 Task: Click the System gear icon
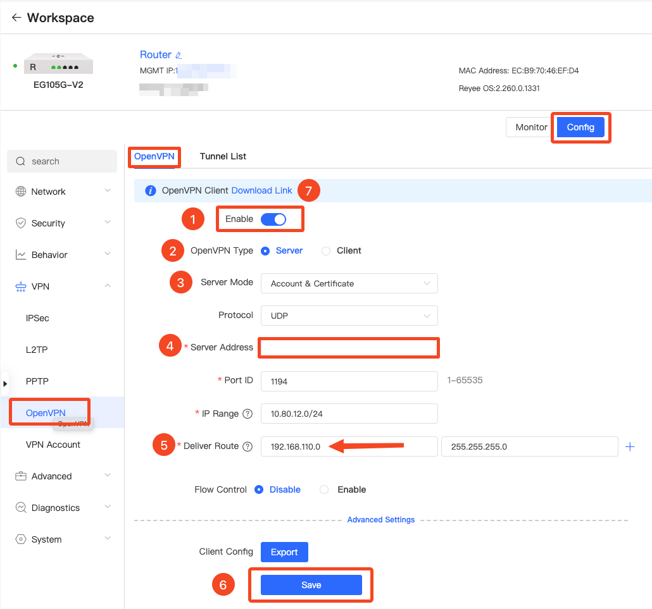tap(21, 539)
